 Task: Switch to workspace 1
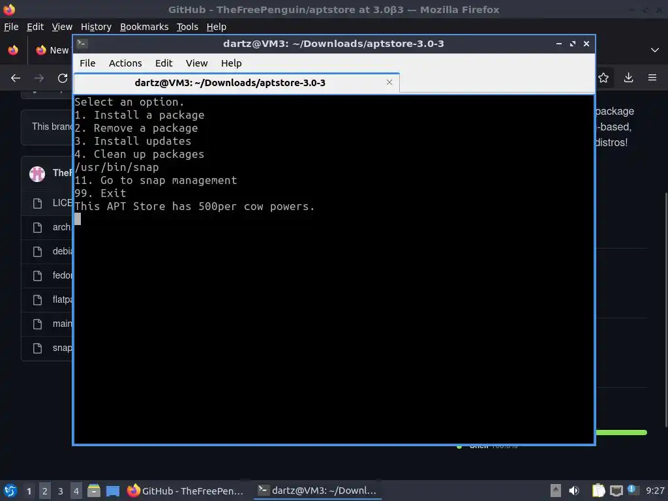[x=29, y=491]
